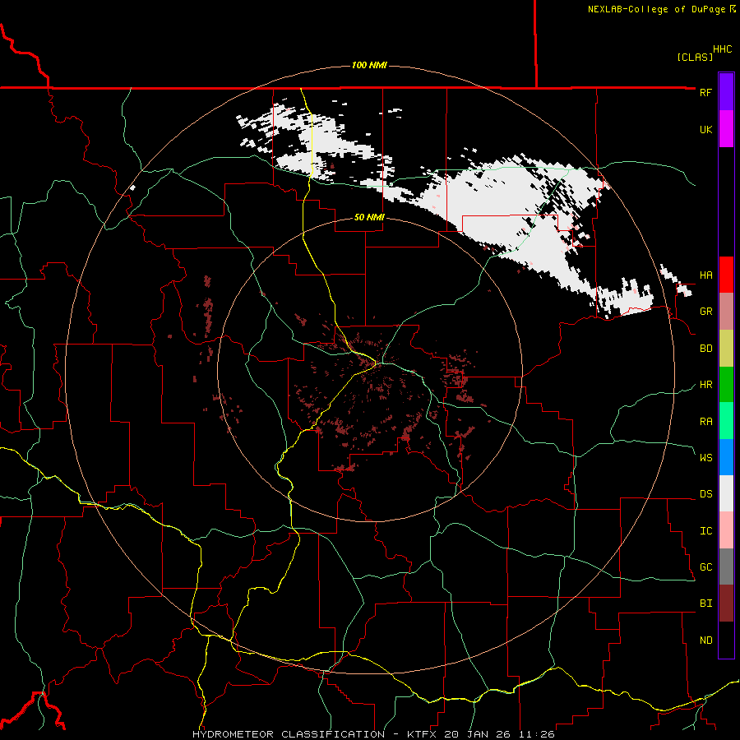The height and width of the screenshot is (740, 740).
Task: Click the RF purple legend swatch
Action: click(x=726, y=92)
